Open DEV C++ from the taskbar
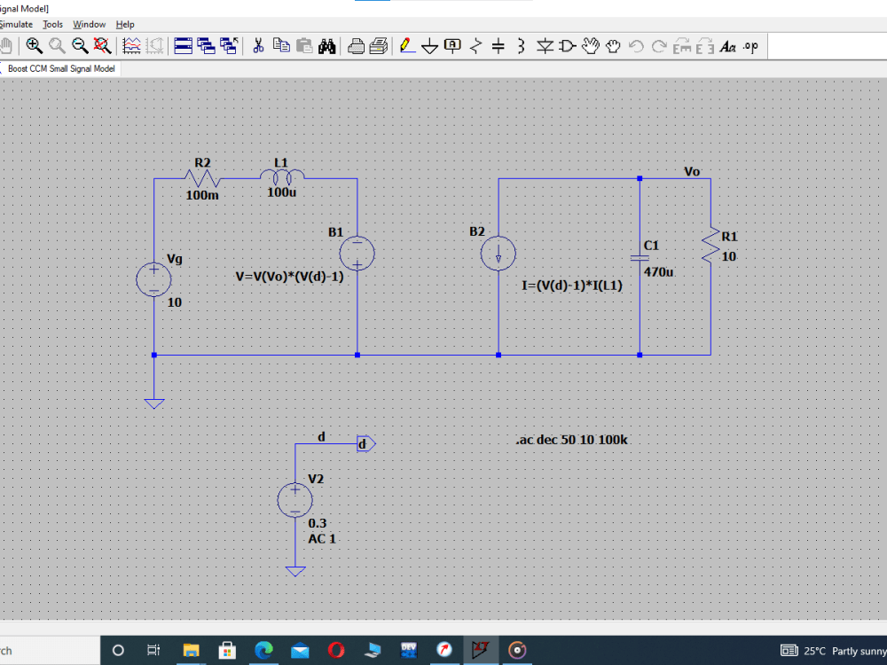 coord(409,650)
